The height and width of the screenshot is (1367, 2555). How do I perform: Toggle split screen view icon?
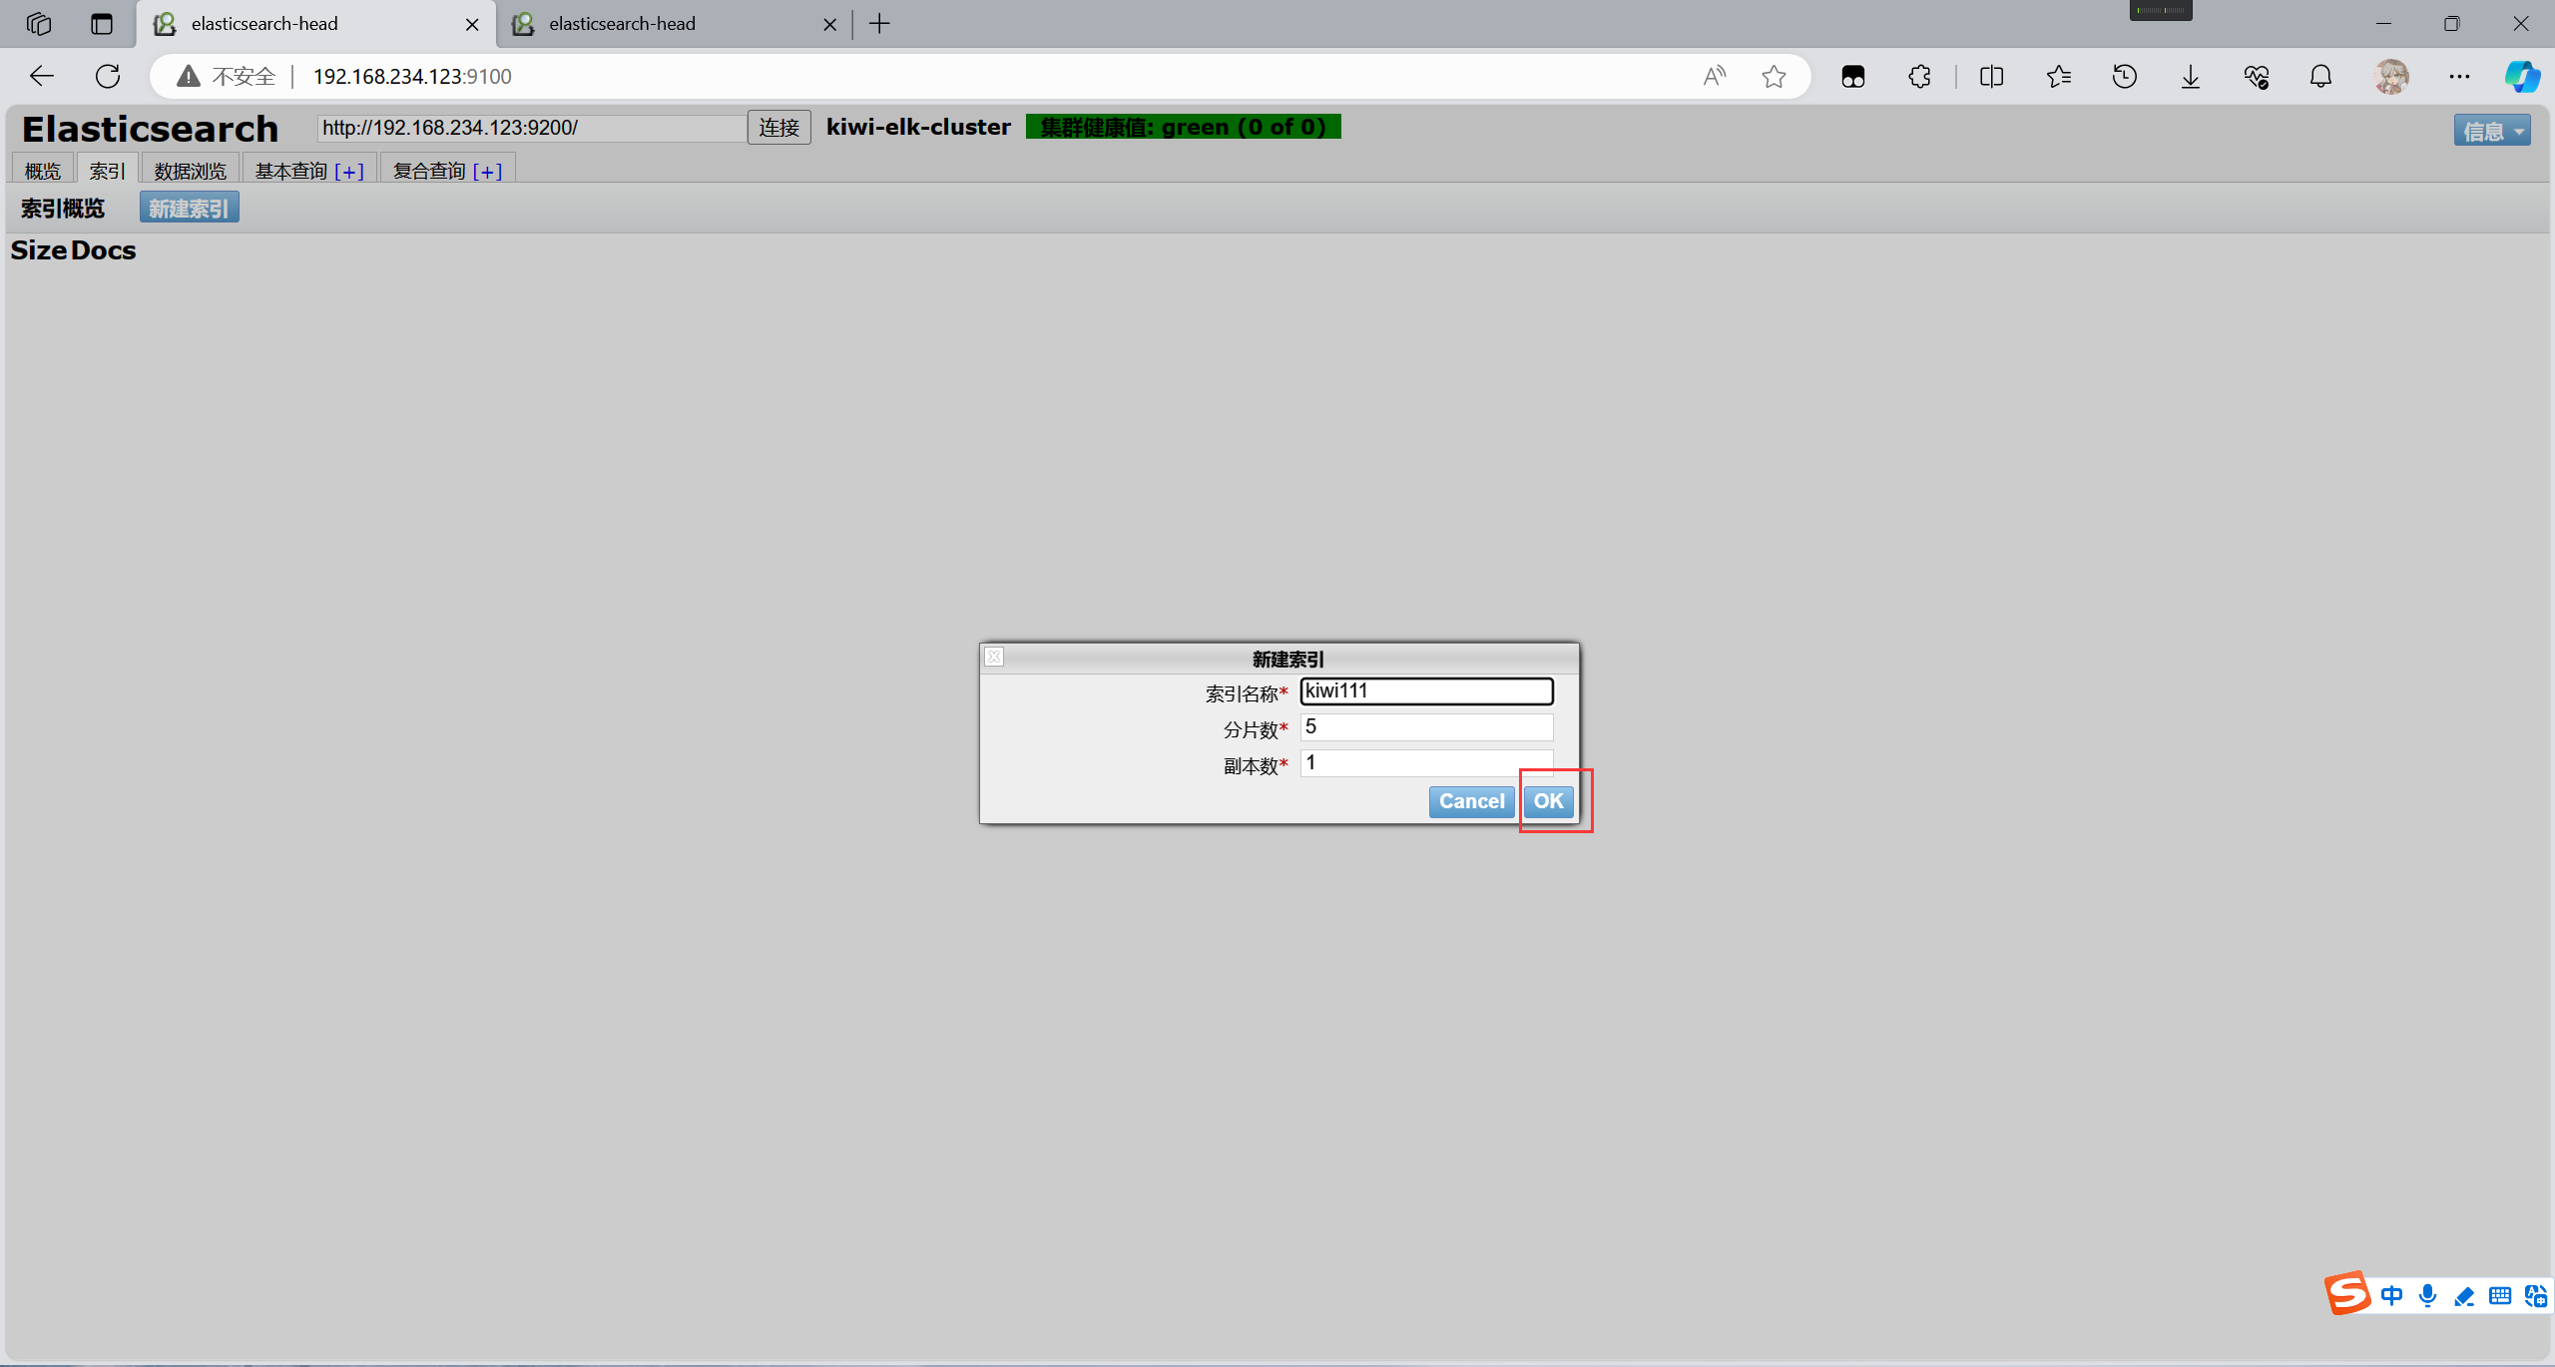click(x=1991, y=76)
